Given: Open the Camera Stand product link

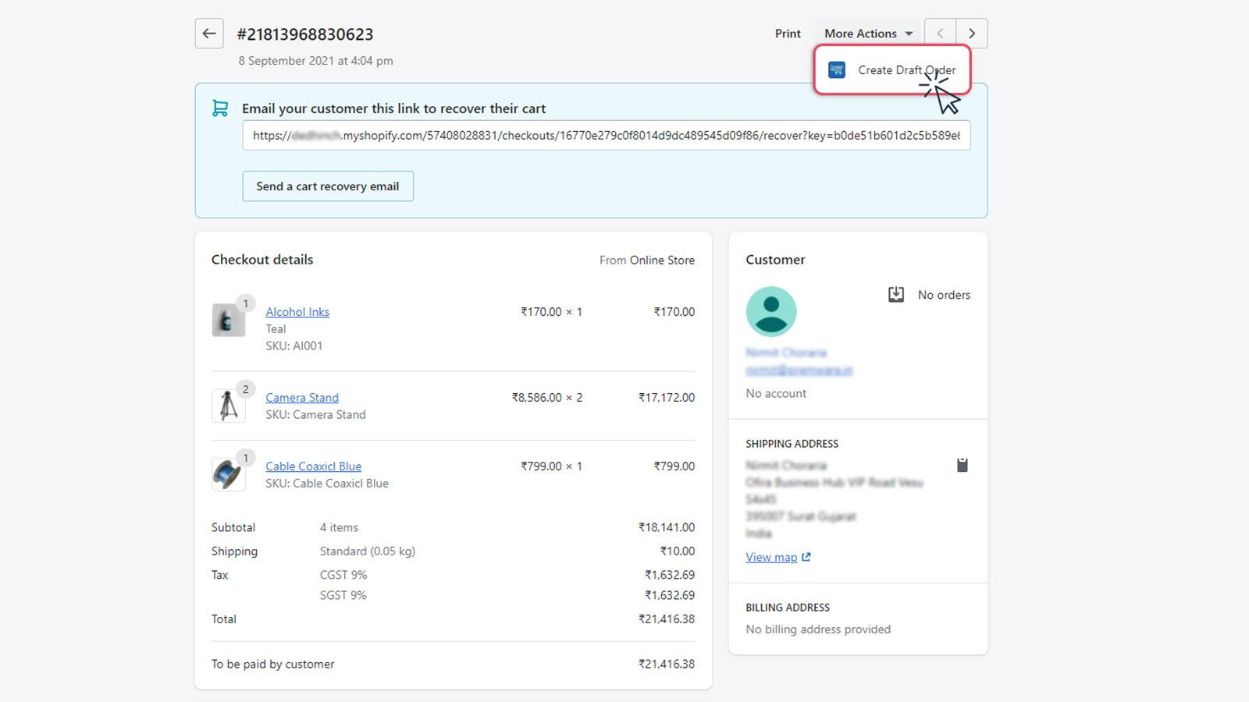Looking at the screenshot, I should tap(302, 398).
